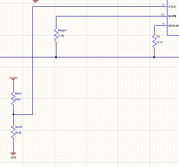The height and width of the screenshot is (166, 179).
Task: Select the SYNC/RT pin label
Action: pos(174,26)
